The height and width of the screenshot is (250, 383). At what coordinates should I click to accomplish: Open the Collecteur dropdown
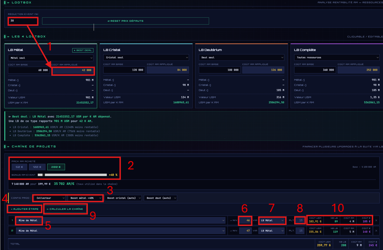(49, 198)
